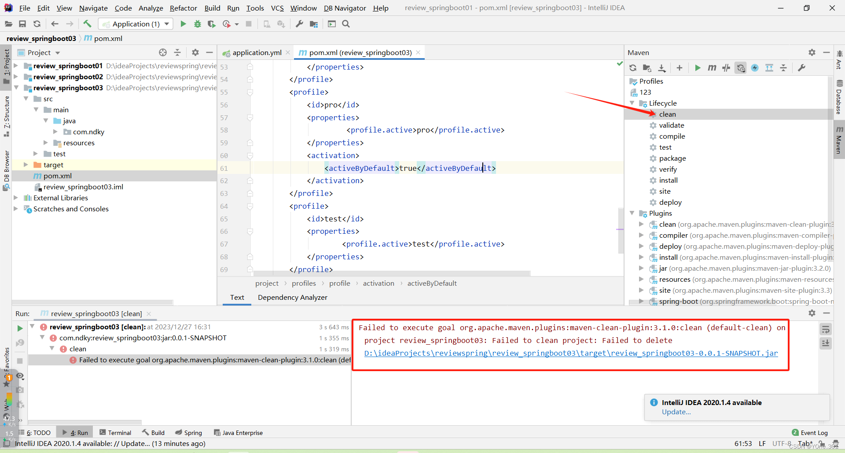Click Update... link in IDEA notification
This screenshot has width=845, height=453.
(676, 412)
